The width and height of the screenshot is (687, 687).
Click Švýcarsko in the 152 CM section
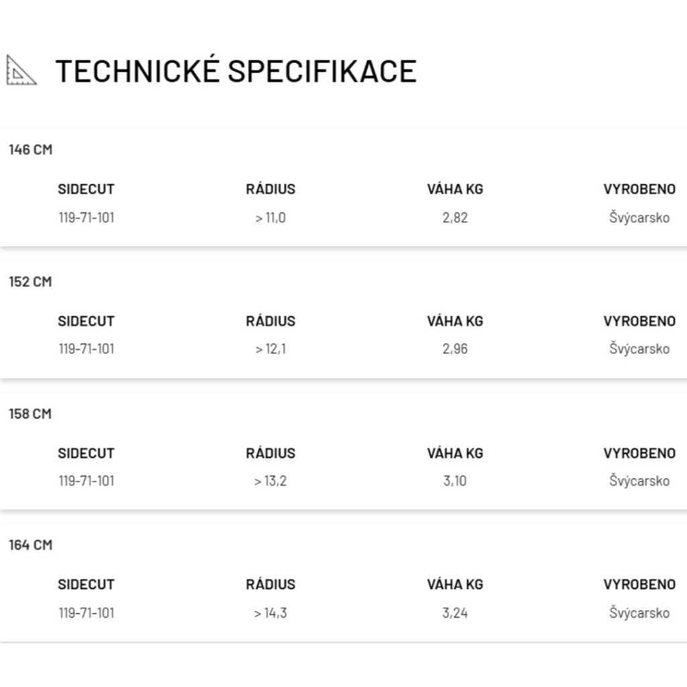639,349
